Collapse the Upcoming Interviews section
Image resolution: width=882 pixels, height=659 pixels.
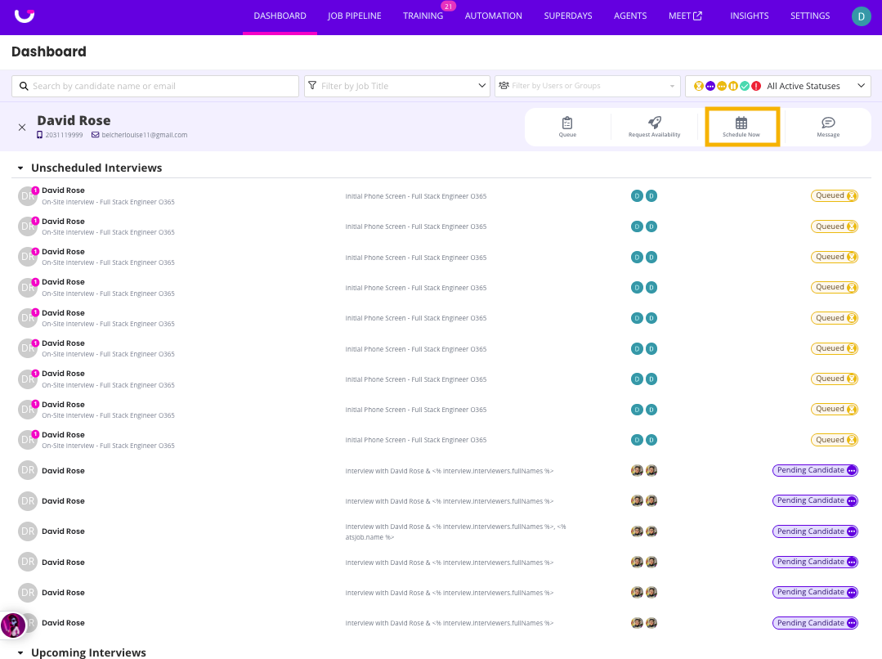[20, 652]
